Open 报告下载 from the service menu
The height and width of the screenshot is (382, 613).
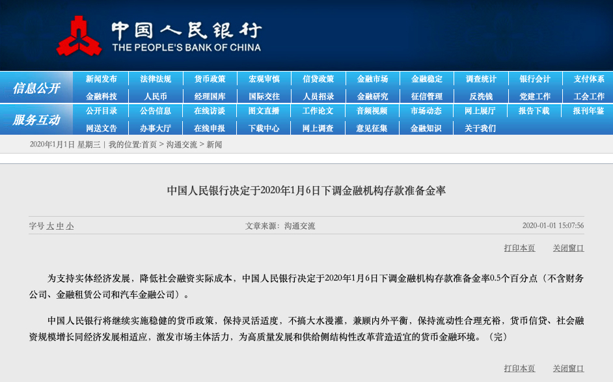[534, 111]
